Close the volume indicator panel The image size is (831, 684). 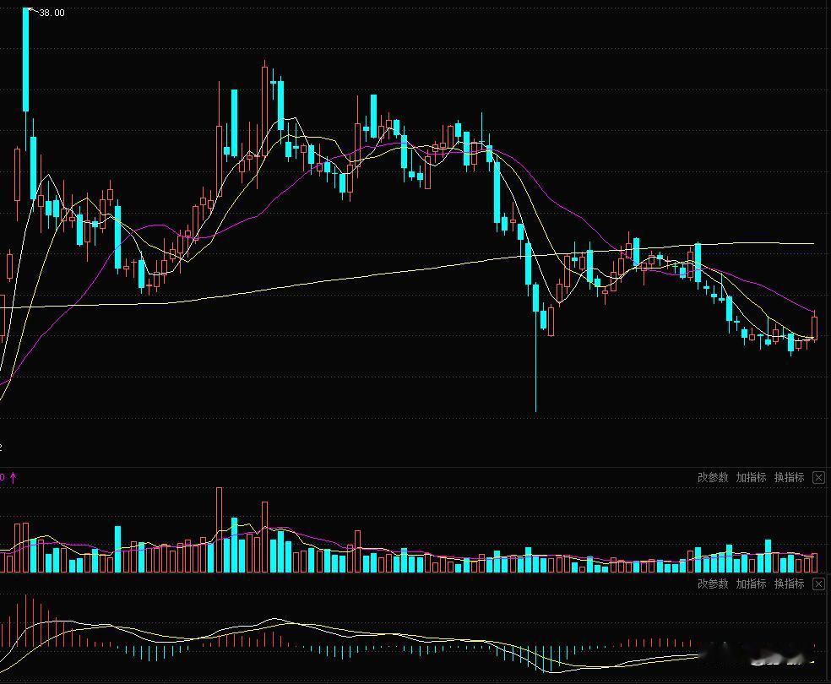[x=818, y=478]
